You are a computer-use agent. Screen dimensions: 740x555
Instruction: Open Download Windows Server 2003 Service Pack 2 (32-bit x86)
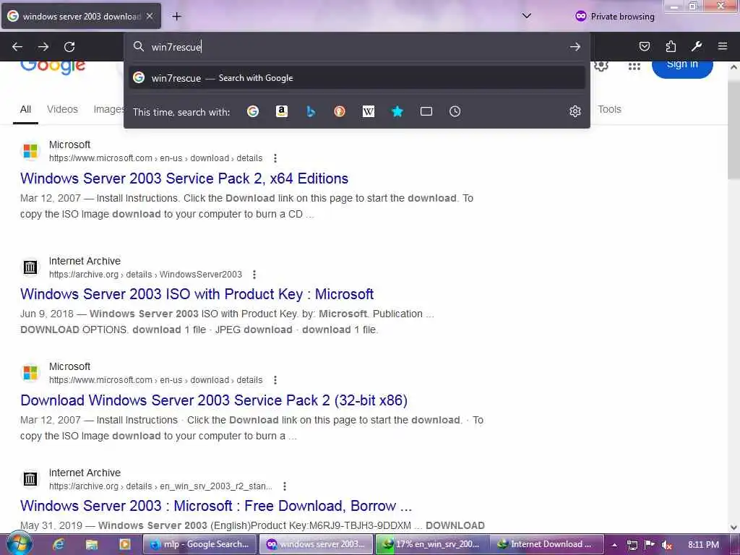(214, 400)
